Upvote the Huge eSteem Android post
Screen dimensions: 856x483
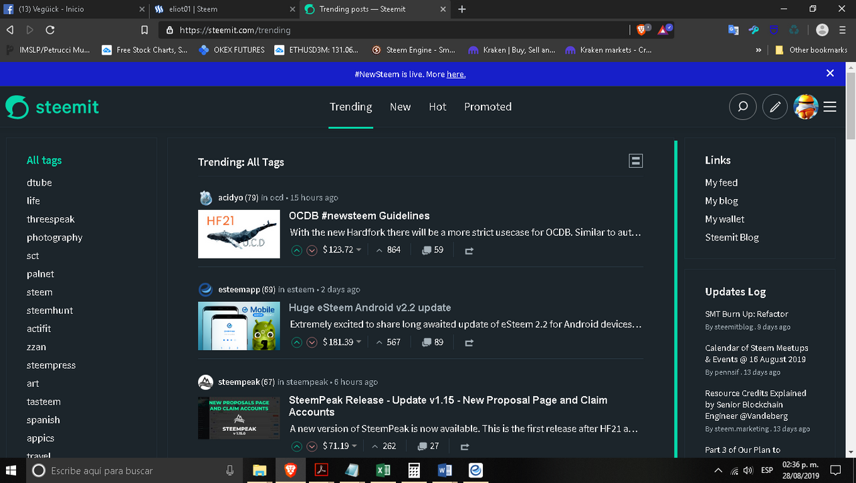pyautogui.click(x=297, y=342)
